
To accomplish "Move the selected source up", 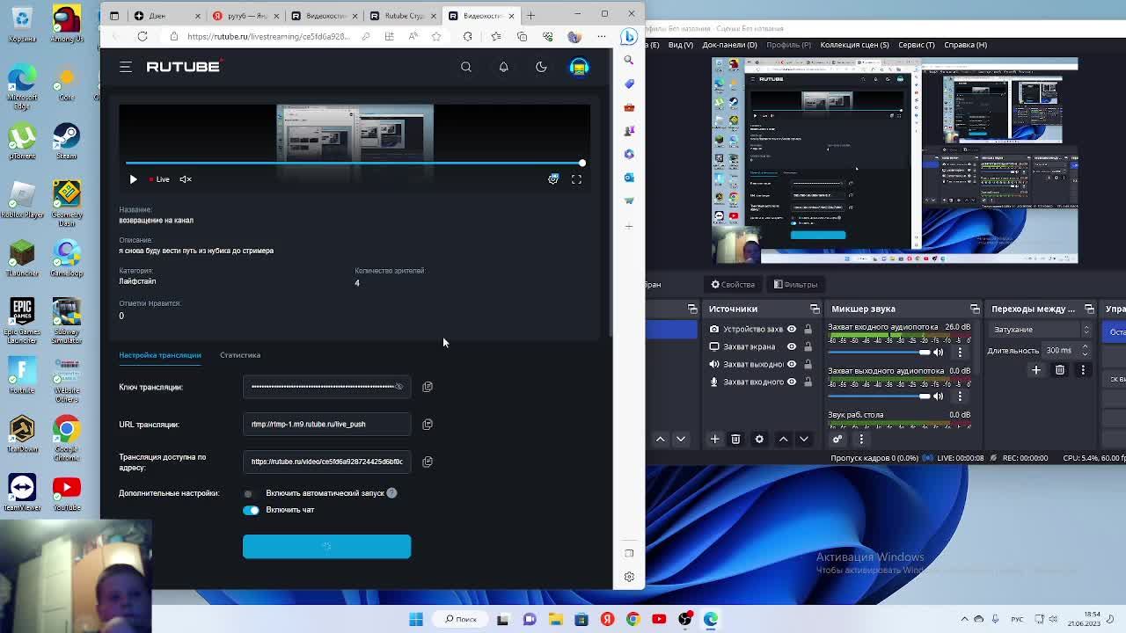I will [783, 439].
